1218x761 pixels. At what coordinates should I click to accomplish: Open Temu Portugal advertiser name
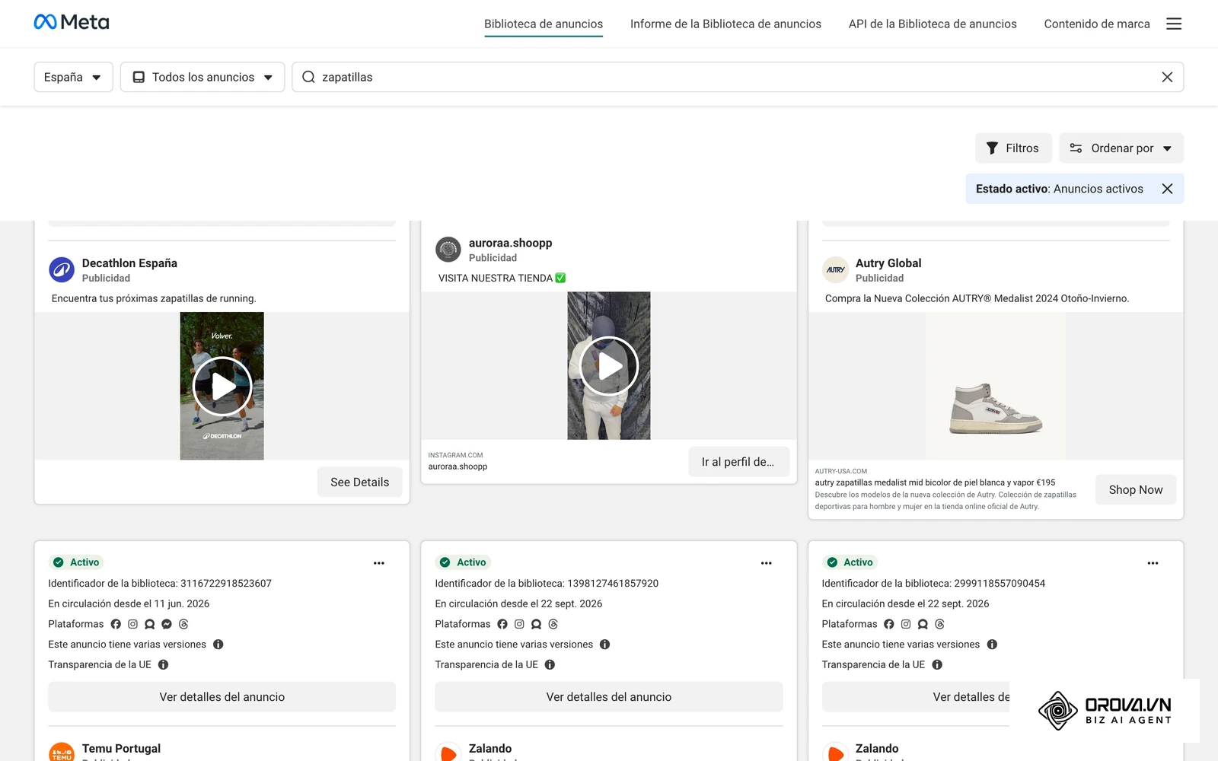pos(121,749)
